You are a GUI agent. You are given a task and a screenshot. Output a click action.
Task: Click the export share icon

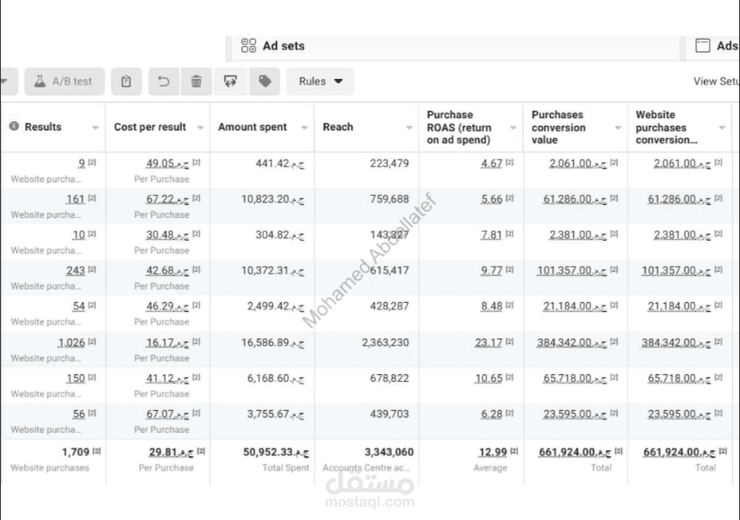(231, 81)
